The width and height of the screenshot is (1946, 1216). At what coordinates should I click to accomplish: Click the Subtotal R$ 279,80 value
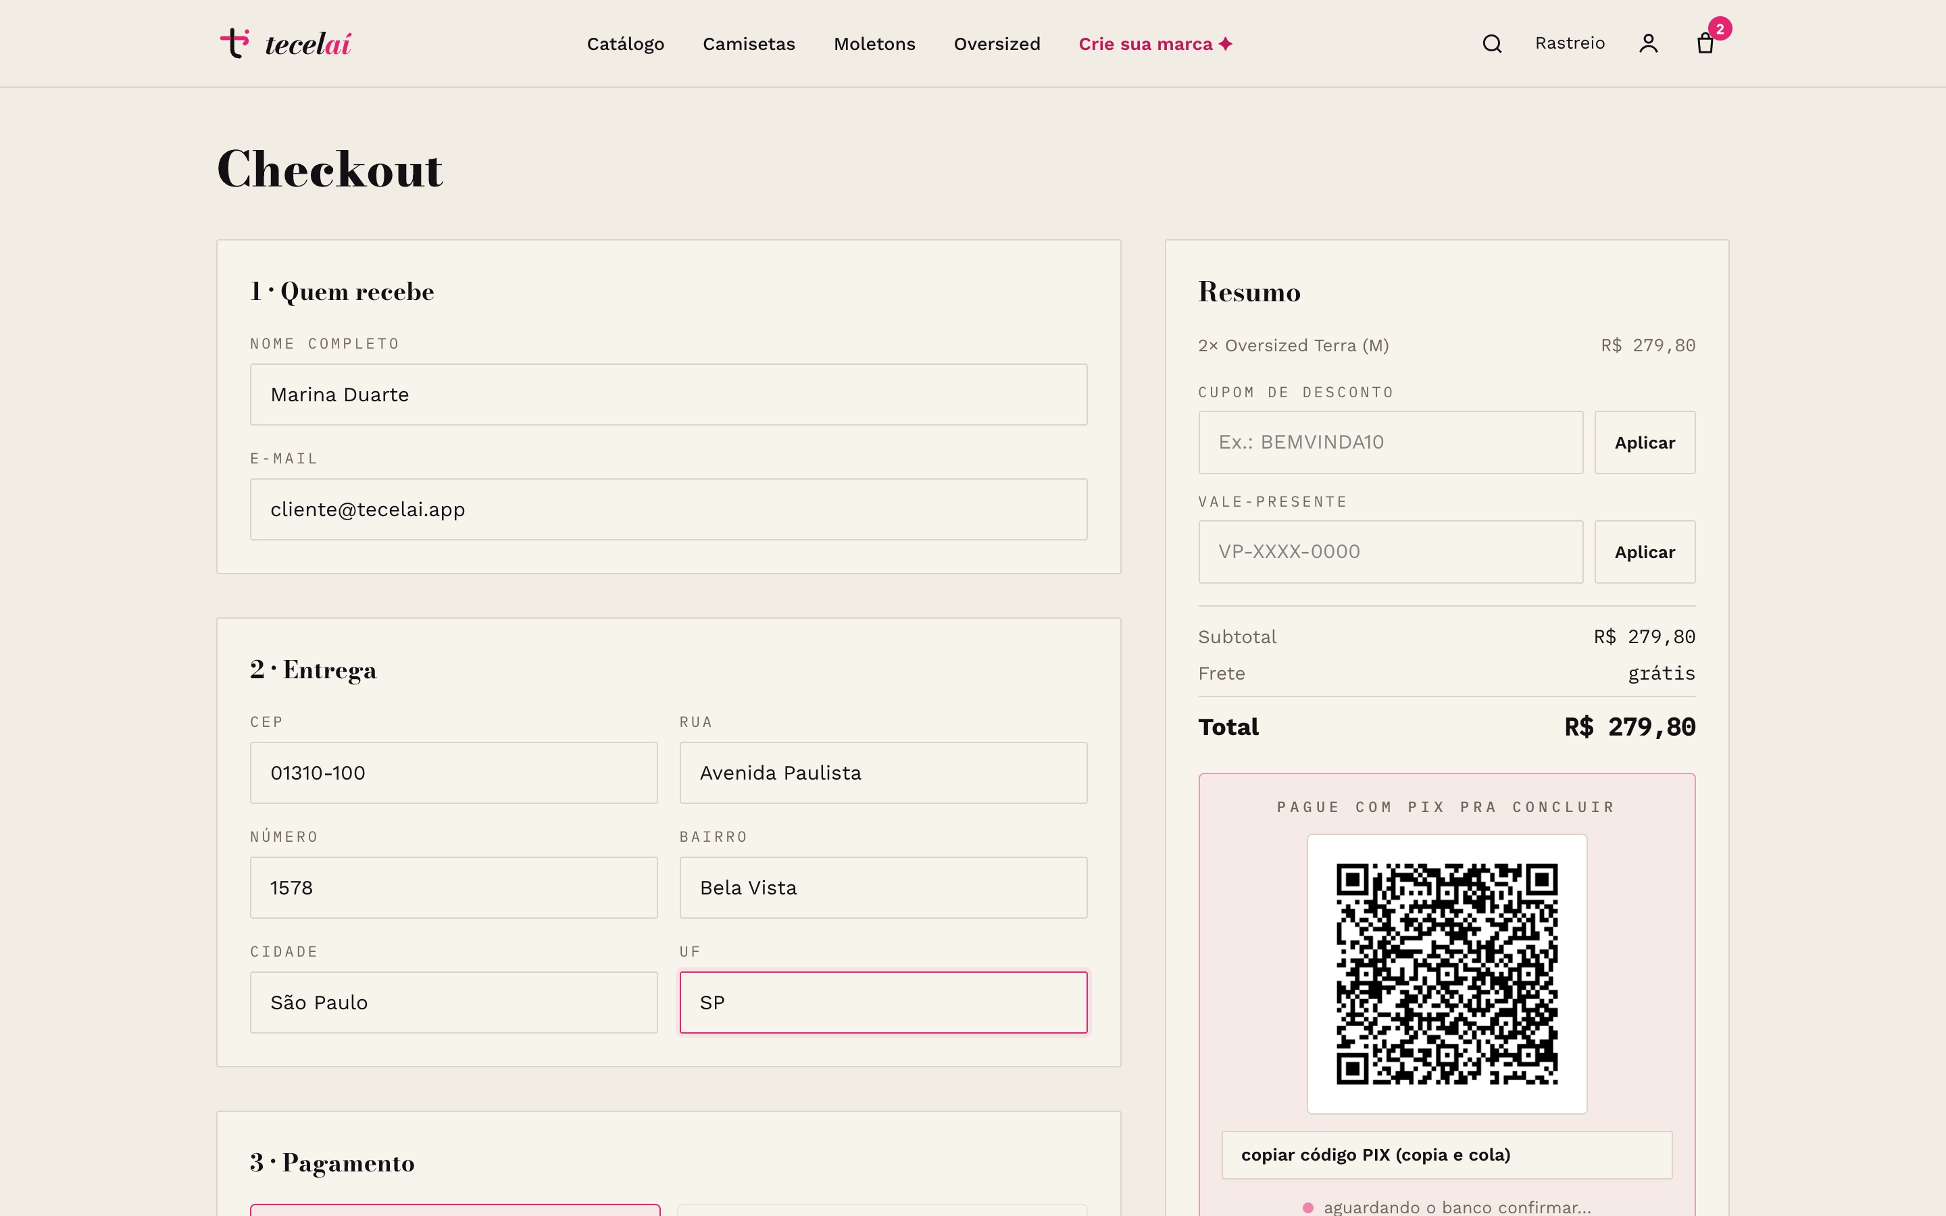(x=1645, y=637)
